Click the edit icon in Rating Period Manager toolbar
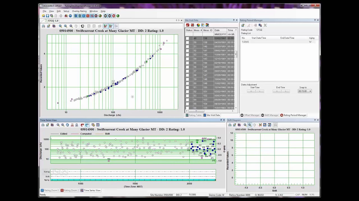 [x=243, y=25]
